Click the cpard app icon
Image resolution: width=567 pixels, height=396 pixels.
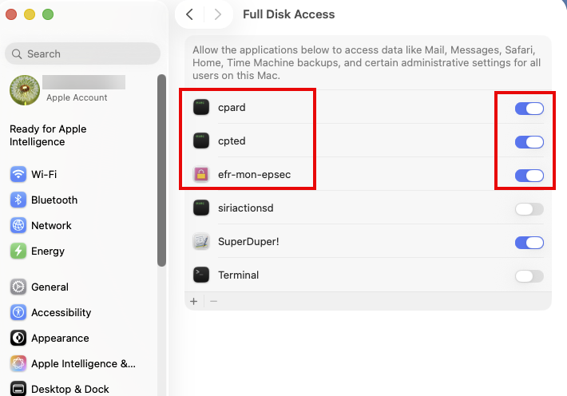(201, 108)
